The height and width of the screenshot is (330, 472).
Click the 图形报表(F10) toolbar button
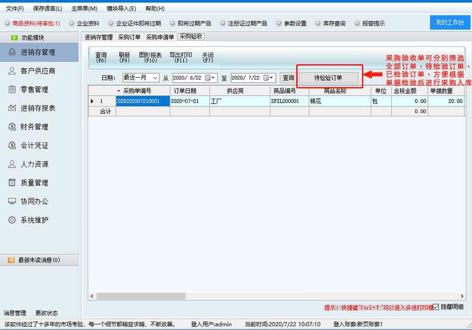pyautogui.click(x=150, y=57)
